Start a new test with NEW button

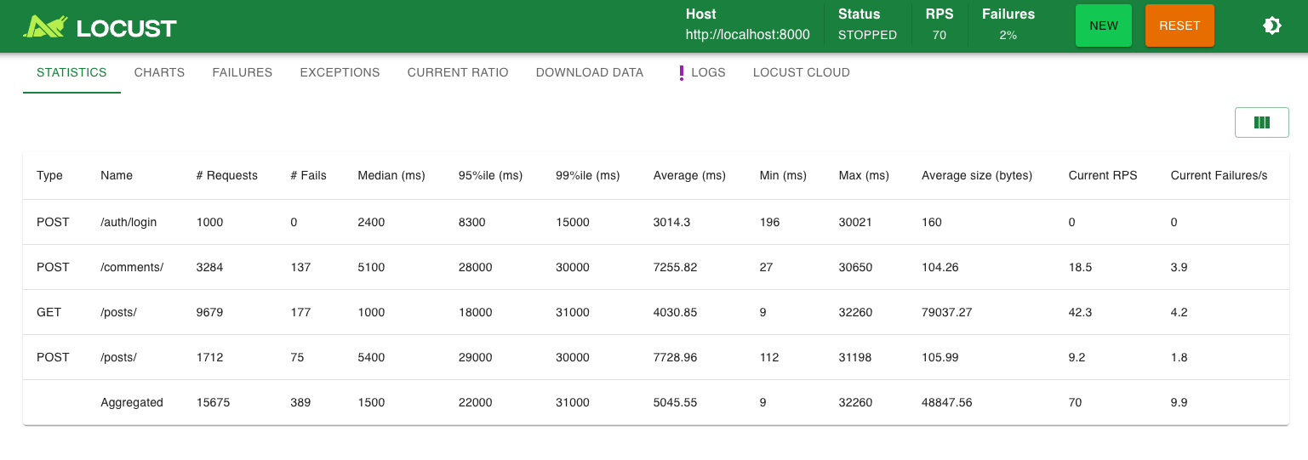pyautogui.click(x=1103, y=26)
